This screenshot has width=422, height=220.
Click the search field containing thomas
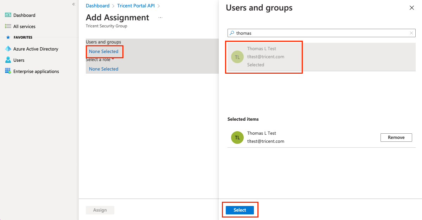tap(321, 33)
